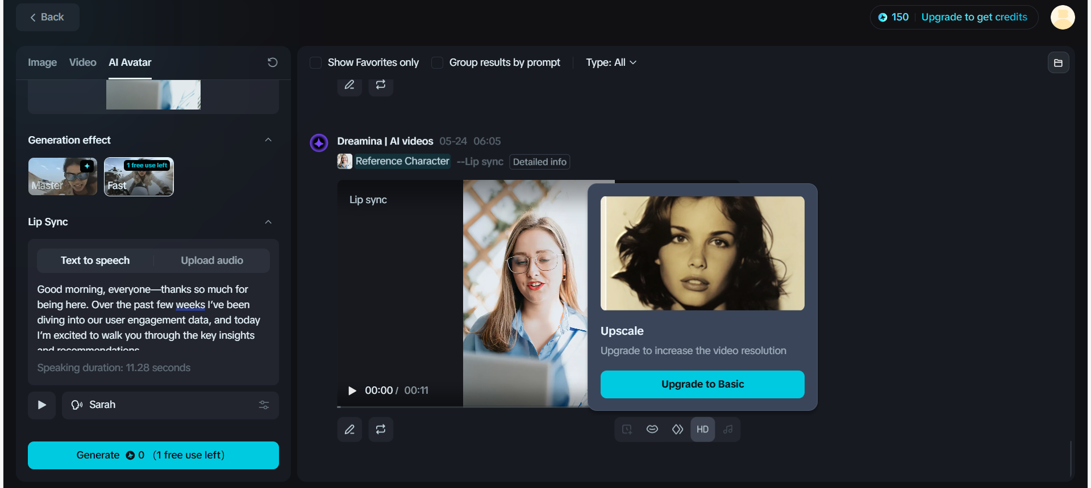The image size is (1091, 488).
Task: Click the Reference Character tag
Action: tap(402, 161)
